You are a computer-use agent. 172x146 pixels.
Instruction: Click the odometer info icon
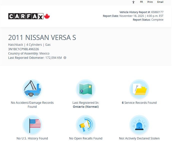tap(65, 58)
